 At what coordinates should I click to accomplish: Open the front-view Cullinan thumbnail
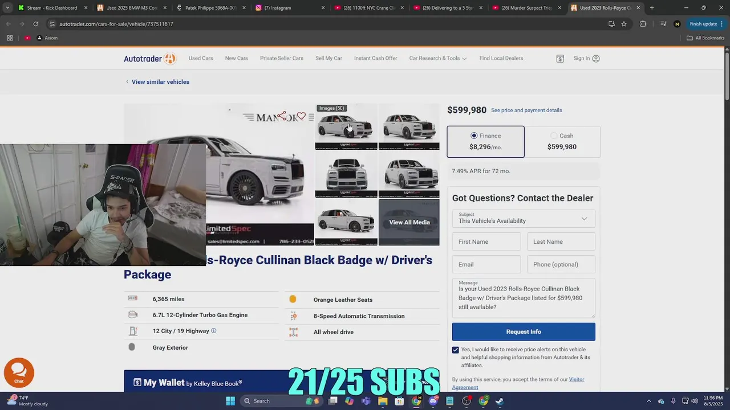point(346,175)
